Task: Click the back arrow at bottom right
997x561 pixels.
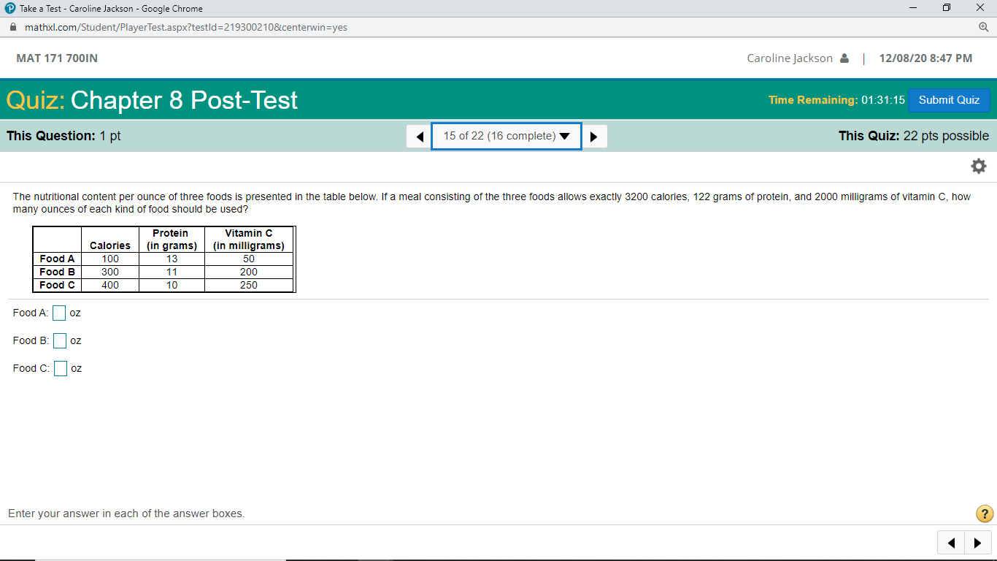Action: (950, 543)
